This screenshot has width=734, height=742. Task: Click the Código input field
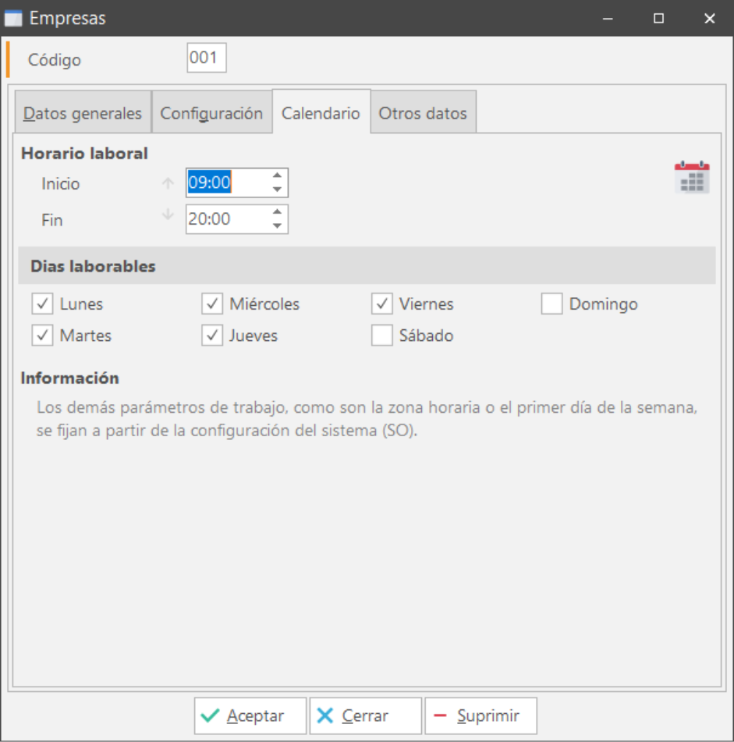pos(206,59)
